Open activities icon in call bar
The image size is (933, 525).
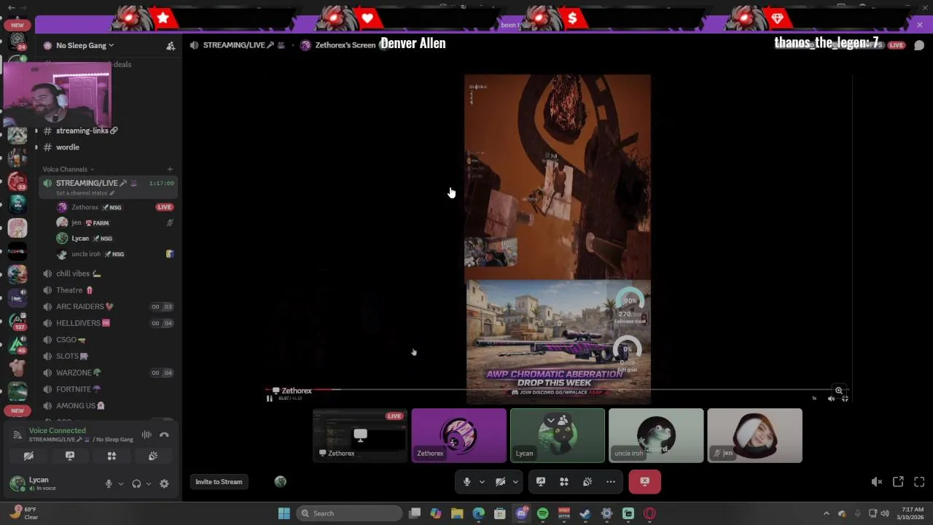(x=564, y=482)
